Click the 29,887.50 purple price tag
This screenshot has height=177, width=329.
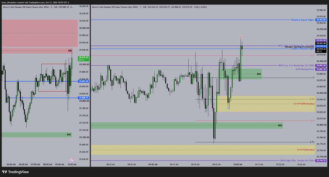pyautogui.click(x=321, y=69)
